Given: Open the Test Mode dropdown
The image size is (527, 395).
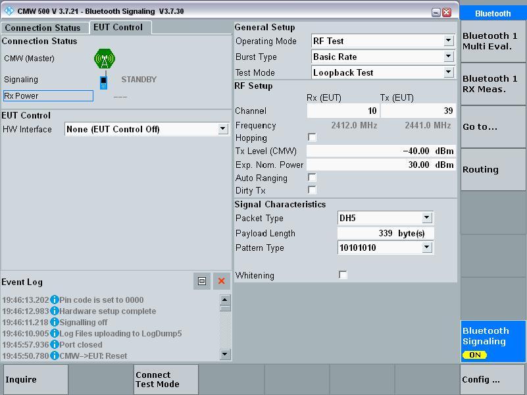Looking at the screenshot, I should click(x=448, y=72).
